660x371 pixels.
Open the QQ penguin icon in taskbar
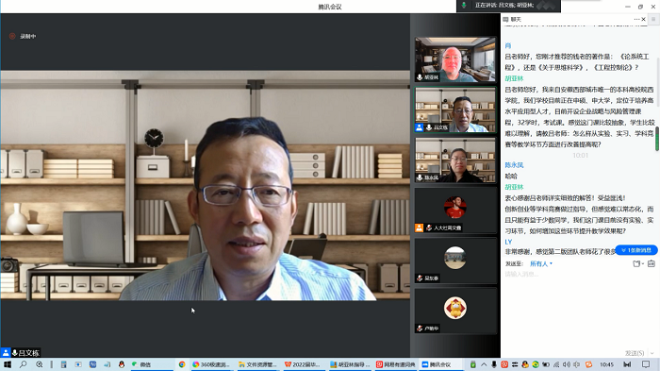click(122, 364)
